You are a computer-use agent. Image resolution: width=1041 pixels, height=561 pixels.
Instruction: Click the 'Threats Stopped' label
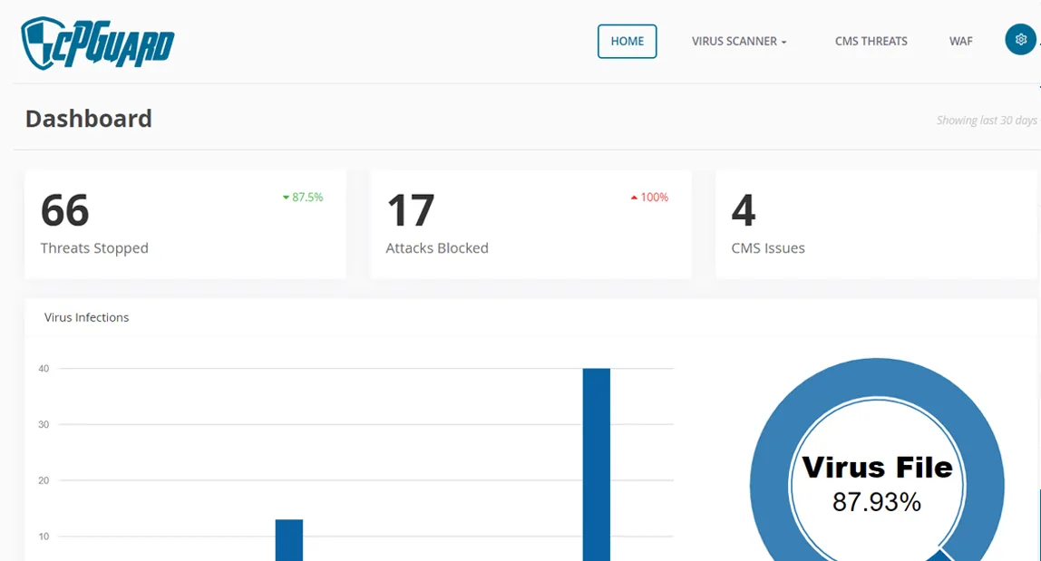click(94, 248)
